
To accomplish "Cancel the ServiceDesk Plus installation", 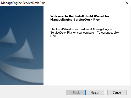I will [117, 92].
